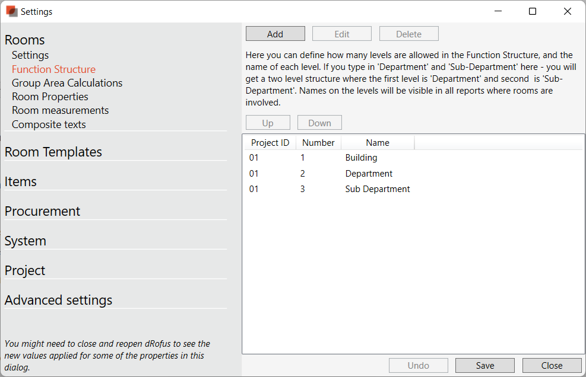
Task: Expand the Procurement section
Action: pyautogui.click(x=42, y=211)
